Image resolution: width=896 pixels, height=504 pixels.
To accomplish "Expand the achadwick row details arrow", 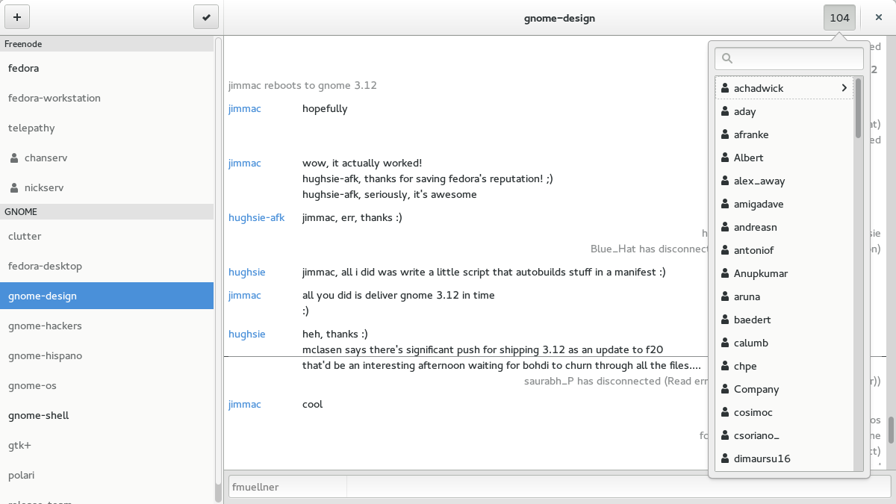I will pos(844,88).
